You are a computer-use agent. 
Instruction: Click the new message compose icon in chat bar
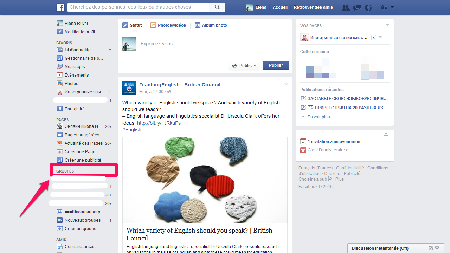click(431, 248)
